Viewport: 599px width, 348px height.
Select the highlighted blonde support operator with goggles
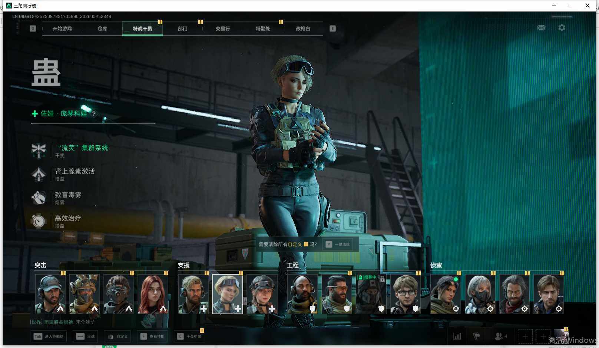(228, 294)
